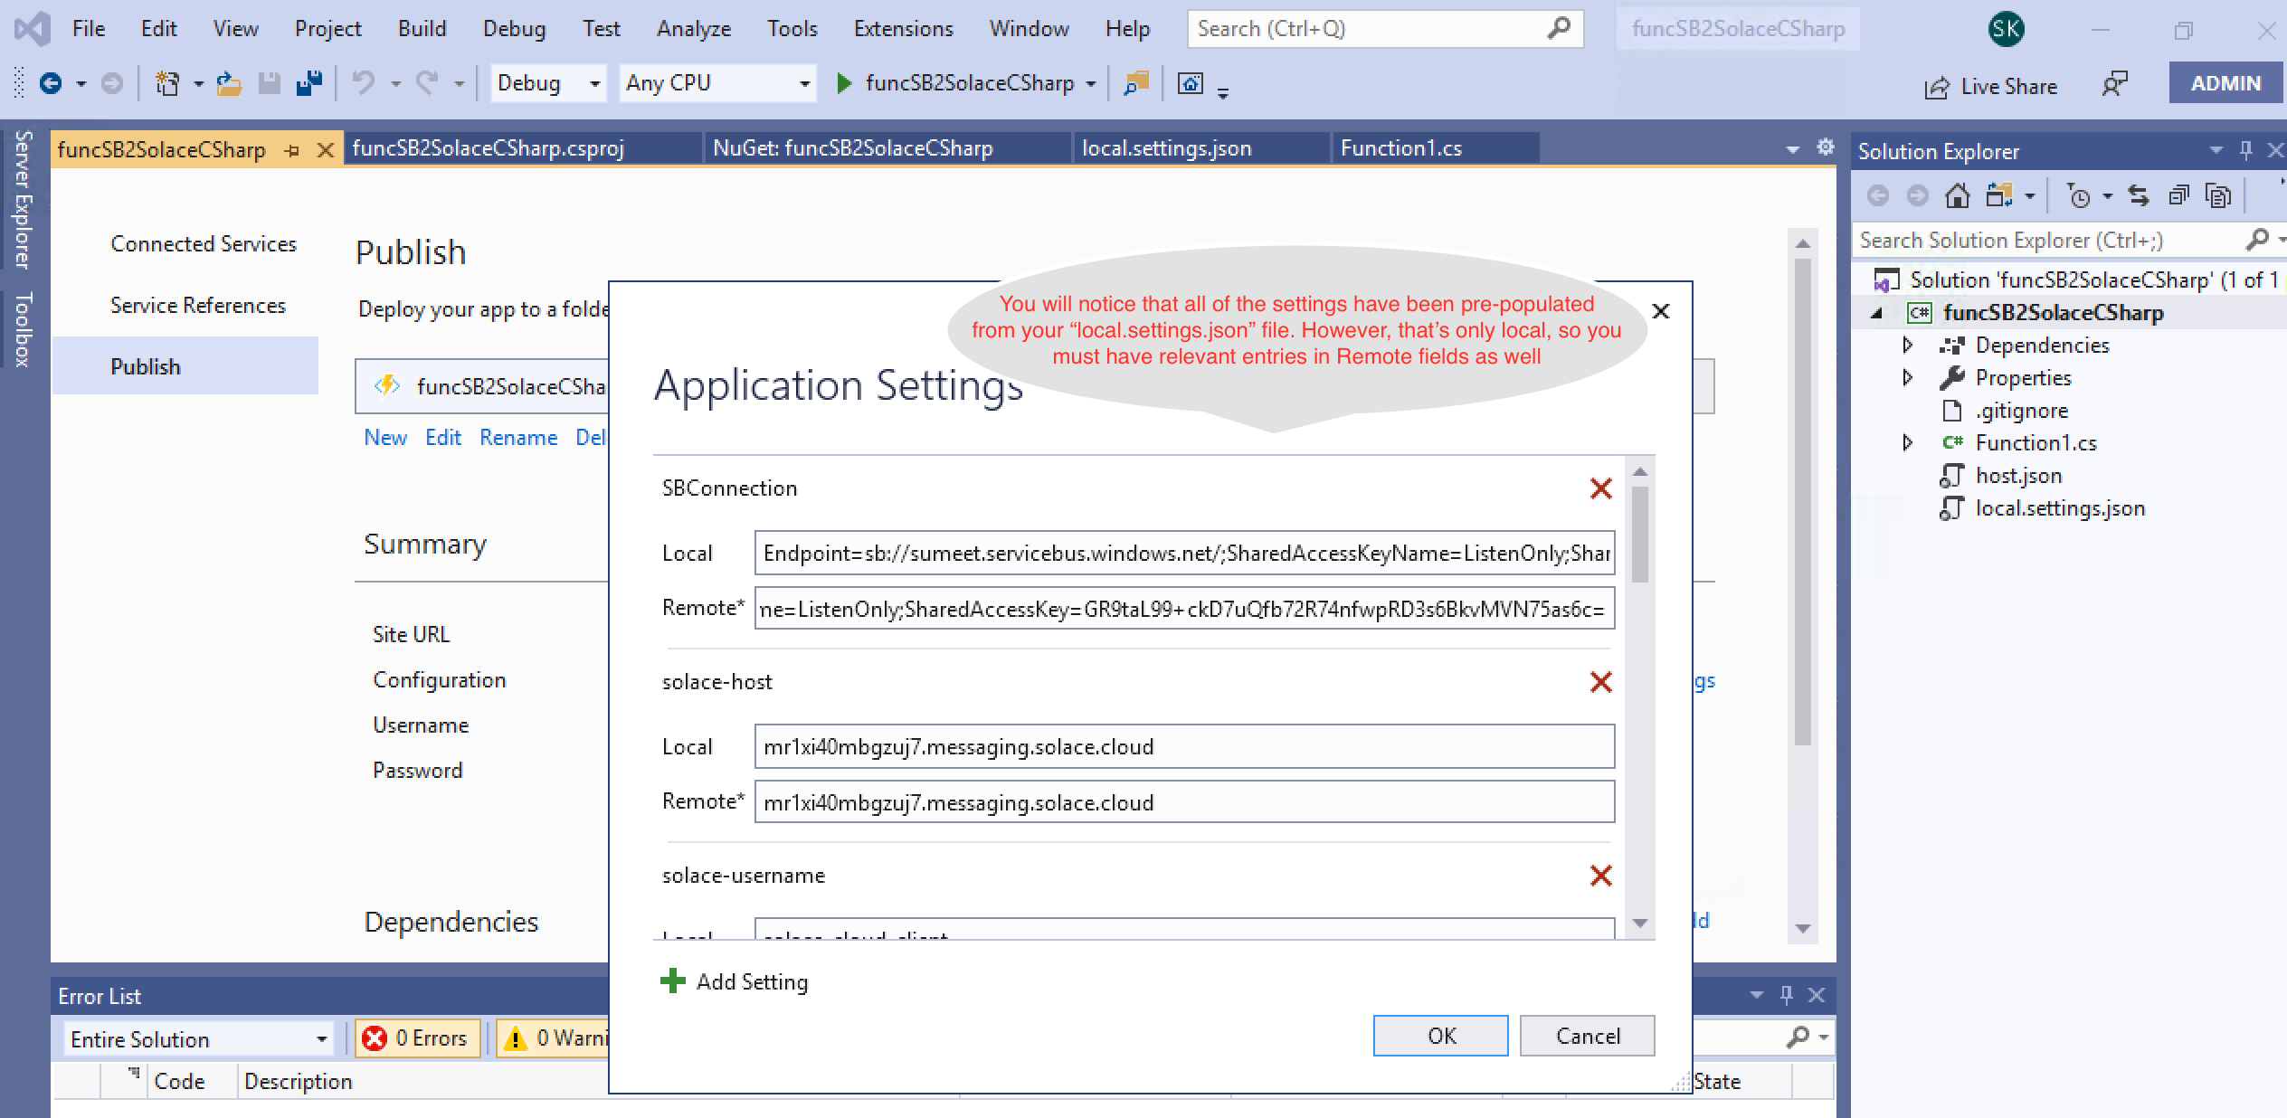Expand the Dependencies node in Solution Explorer
2287x1118 pixels.
coord(1908,346)
